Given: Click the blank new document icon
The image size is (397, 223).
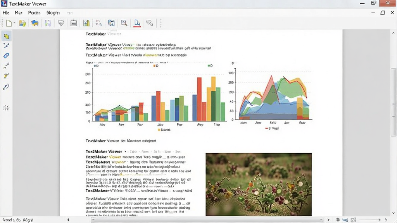Looking at the screenshot, I should tap(9, 23).
